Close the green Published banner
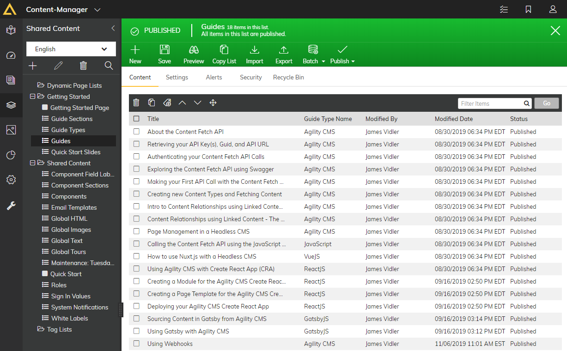The image size is (567, 351). point(555,30)
